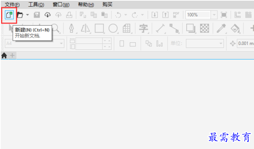Choose landscape page orientation

(133, 44)
